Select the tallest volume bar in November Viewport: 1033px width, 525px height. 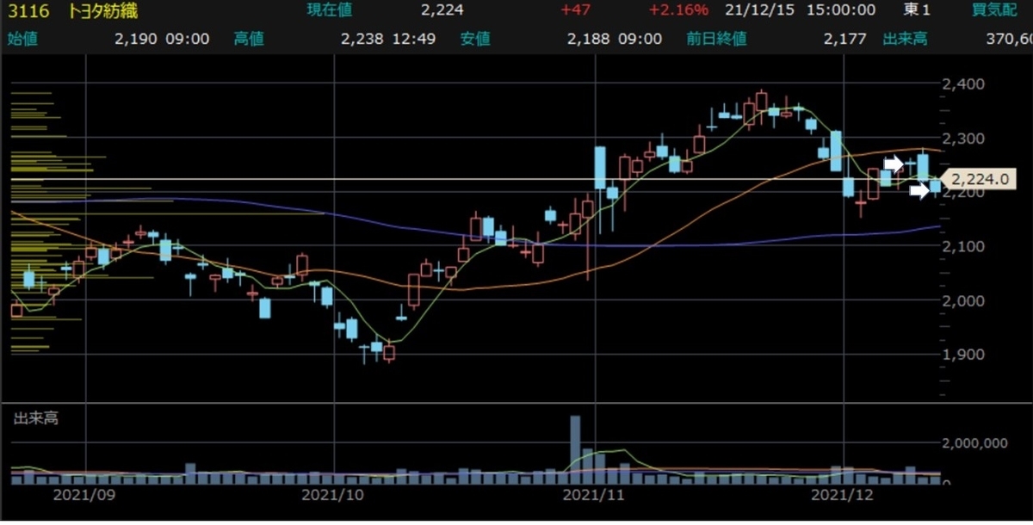coord(575,449)
